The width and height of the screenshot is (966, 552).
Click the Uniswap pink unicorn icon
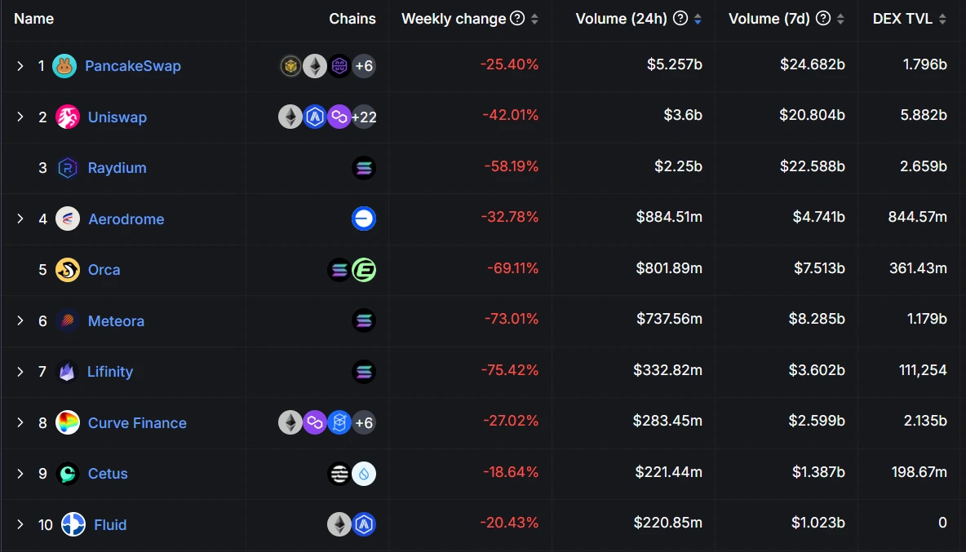[68, 117]
